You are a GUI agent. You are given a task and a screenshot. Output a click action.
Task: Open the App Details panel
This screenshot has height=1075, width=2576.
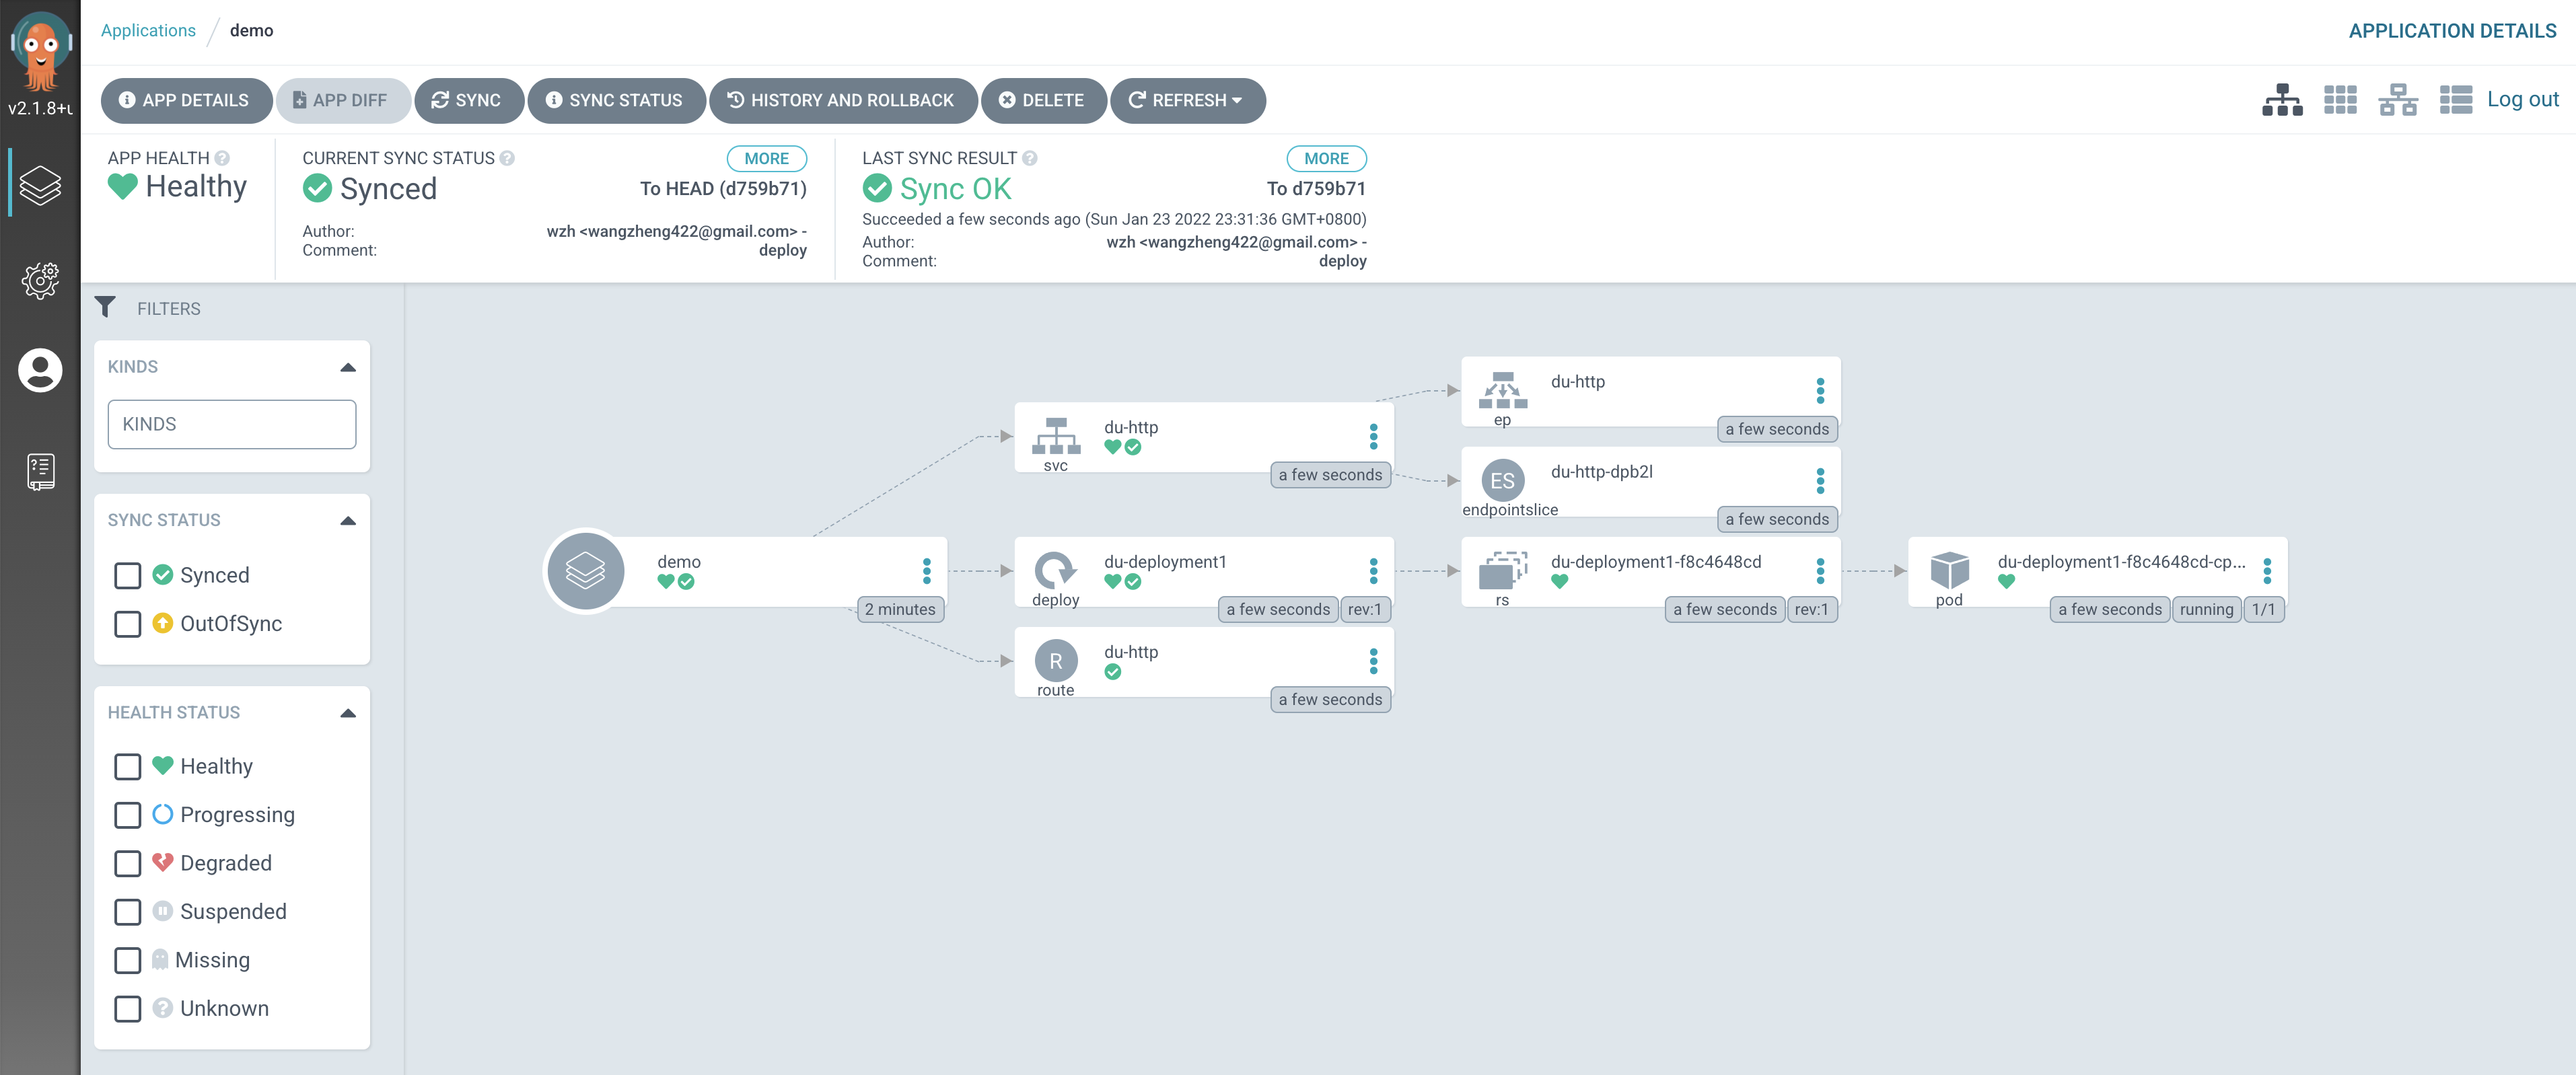pyautogui.click(x=185, y=100)
